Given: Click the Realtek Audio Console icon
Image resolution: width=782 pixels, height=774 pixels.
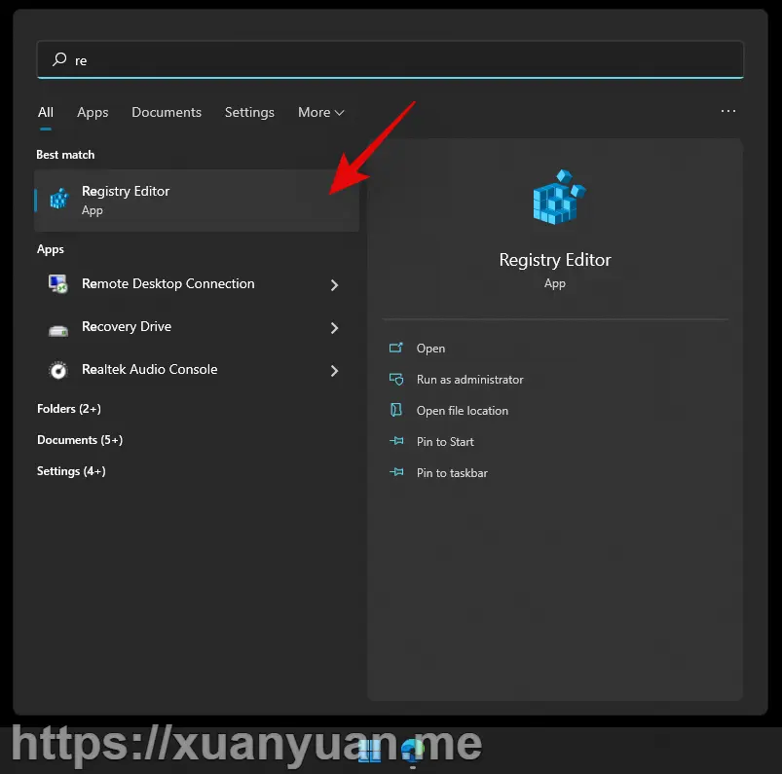Looking at the screenshot, I should [58, 370].
